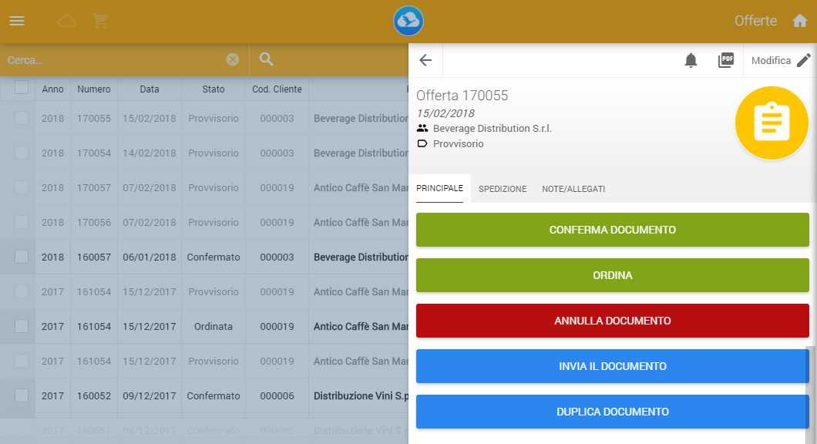The height and width of the screenshot is (444, 817).
Task: Click Distribuzione Vini in row 160052
Action: (x=361, y=396)
